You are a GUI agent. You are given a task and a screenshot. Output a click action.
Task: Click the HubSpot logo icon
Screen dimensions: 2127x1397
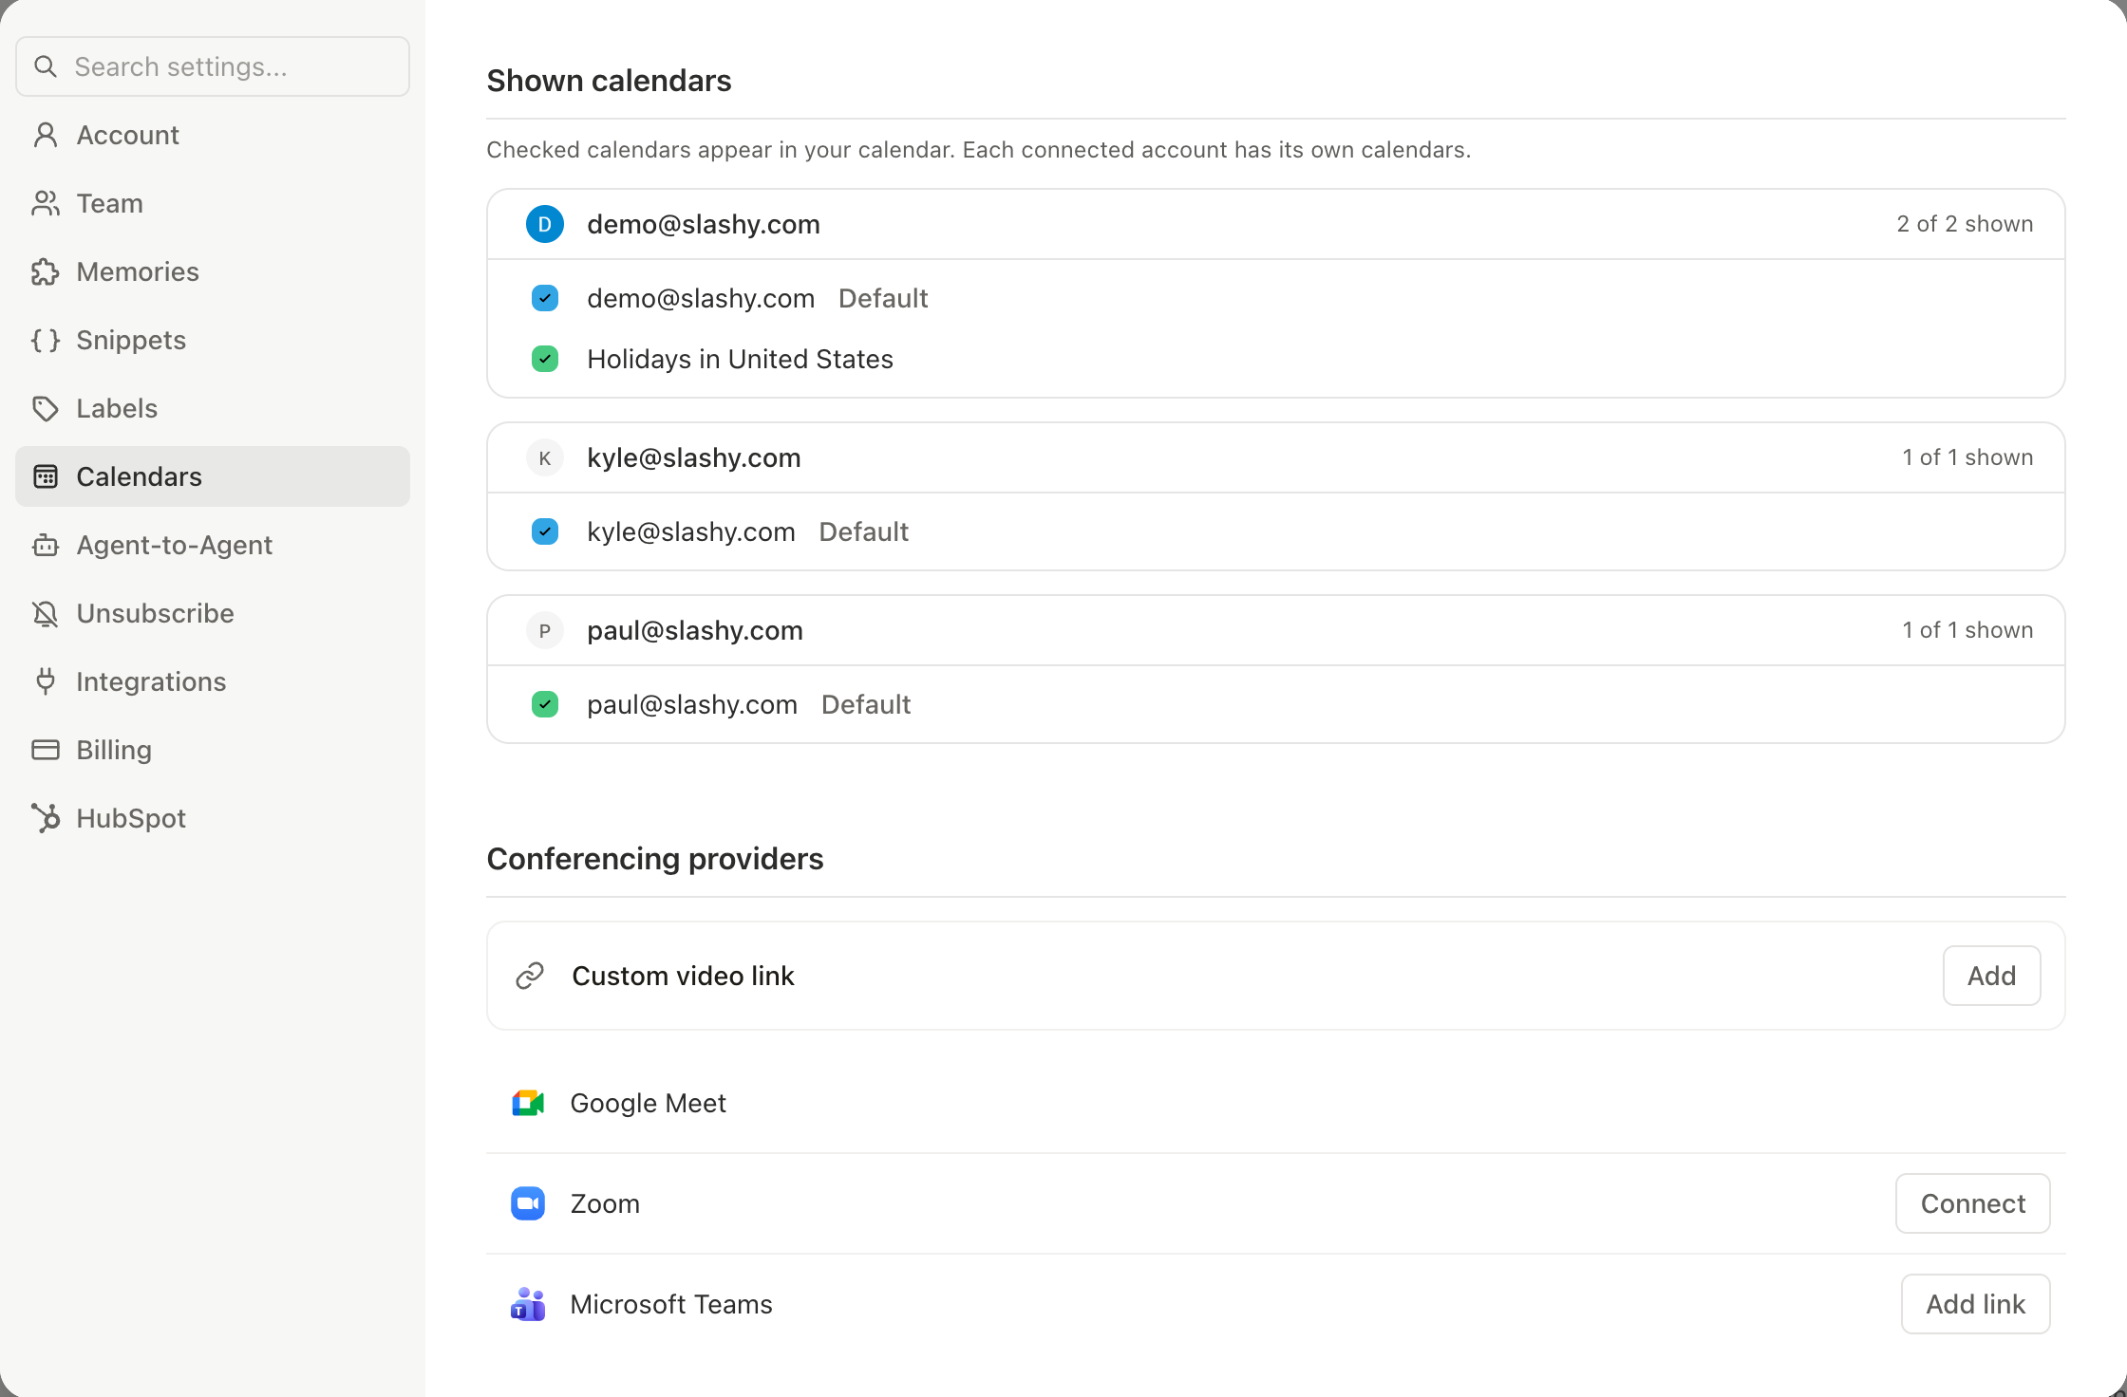tap(46, 818)
